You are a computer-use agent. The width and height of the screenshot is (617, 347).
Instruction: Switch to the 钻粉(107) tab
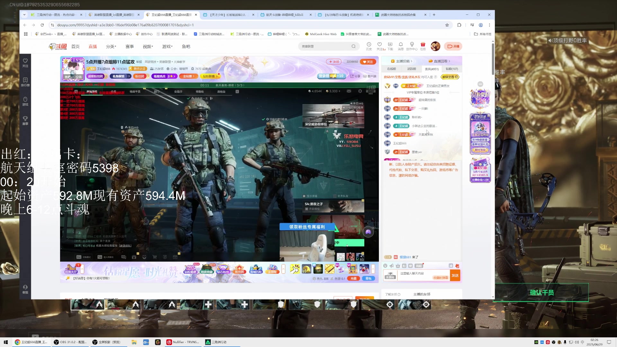coord(452,69)
